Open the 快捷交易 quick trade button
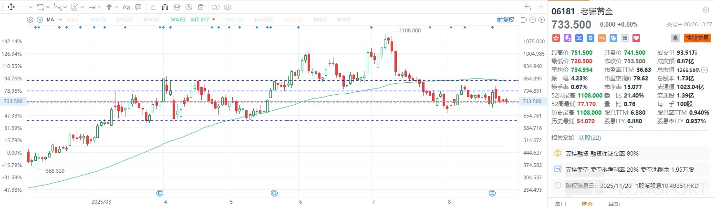Screen dimensions: 715x206 coord(697,38)
